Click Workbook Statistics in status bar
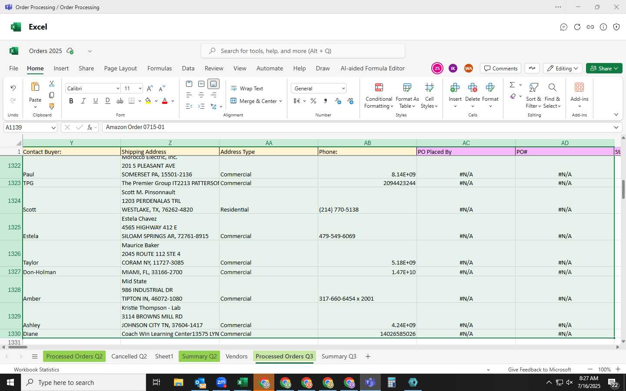626x391 pixels. click(37, 370)
